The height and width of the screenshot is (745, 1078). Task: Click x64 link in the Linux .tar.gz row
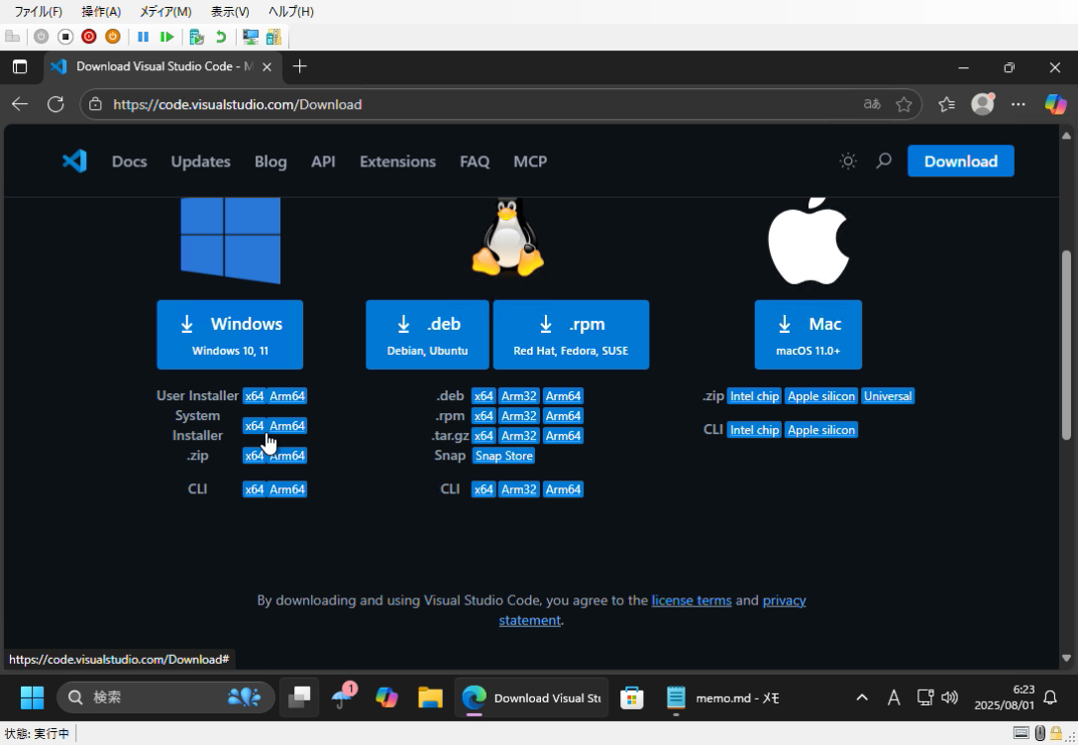pos(484,436)
